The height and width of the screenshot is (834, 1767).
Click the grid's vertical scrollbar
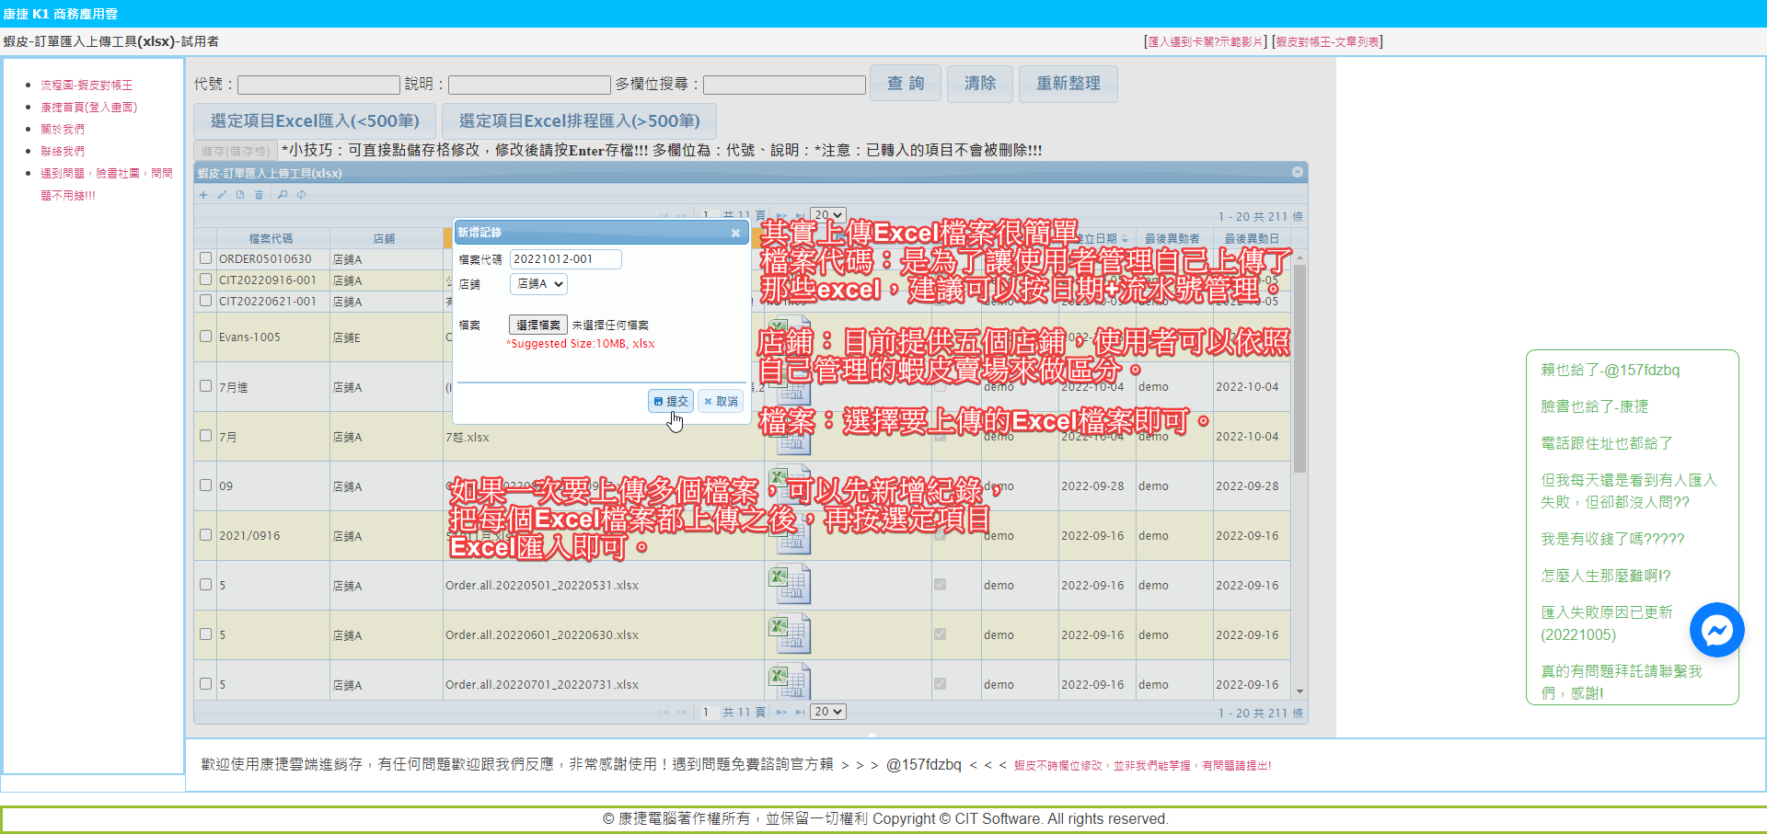pos(1299,368)
